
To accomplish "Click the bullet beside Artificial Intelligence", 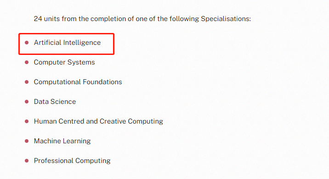I will 27,43.
